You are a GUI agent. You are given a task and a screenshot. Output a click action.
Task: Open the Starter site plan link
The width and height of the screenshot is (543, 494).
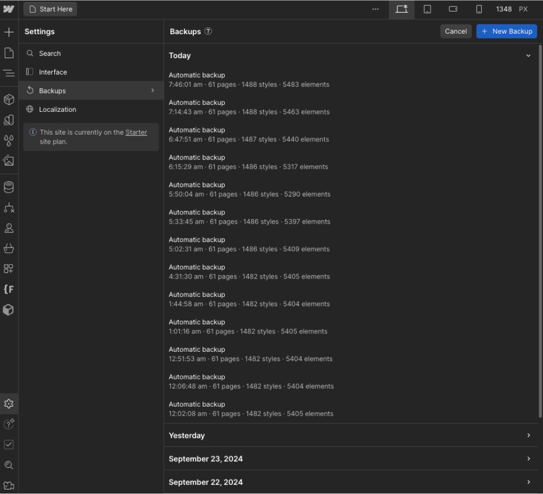136,132
